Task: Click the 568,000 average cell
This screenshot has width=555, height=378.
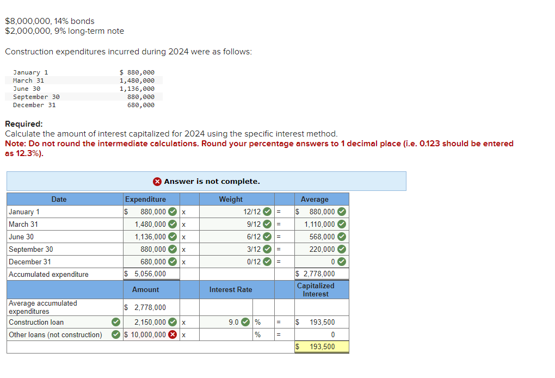Action: click(x=322, y=237)
